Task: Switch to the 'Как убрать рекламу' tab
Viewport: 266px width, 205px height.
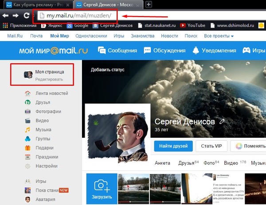Action: pos(38,5)
